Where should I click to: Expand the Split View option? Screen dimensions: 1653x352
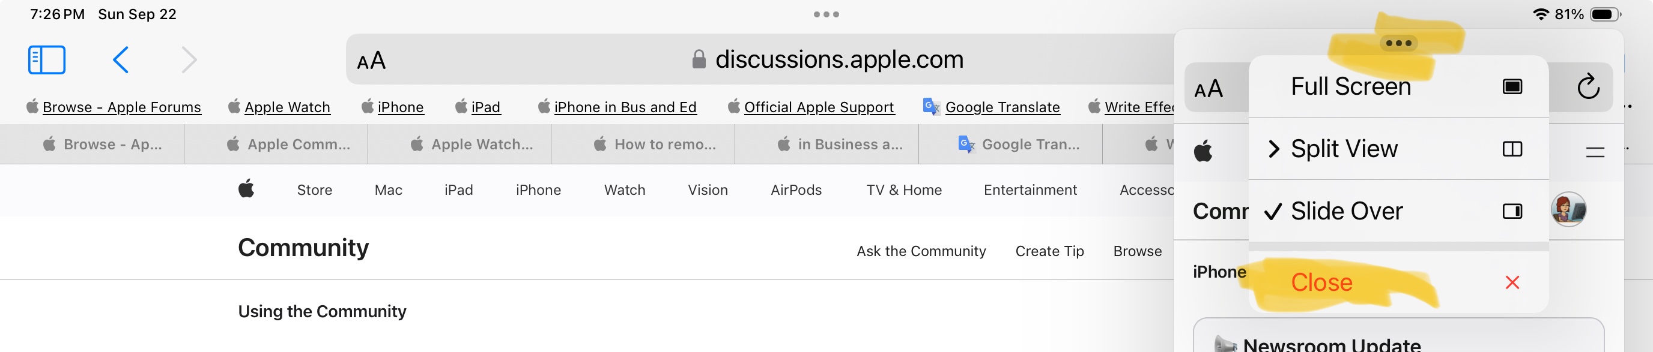point(1344,149)
